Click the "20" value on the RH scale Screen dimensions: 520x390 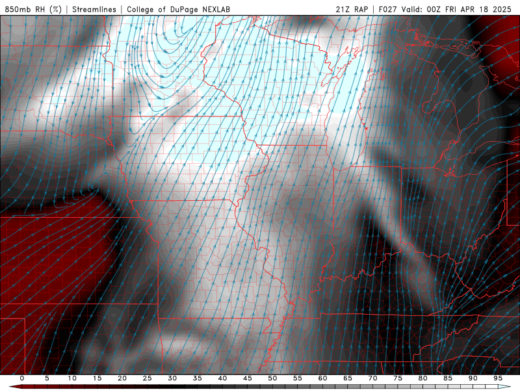122,378
